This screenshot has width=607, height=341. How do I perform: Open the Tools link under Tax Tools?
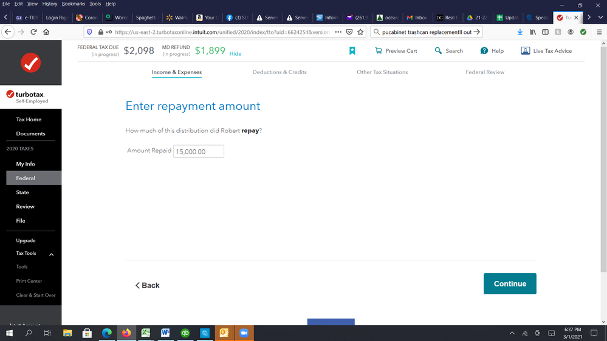click(x=22, y=267)
